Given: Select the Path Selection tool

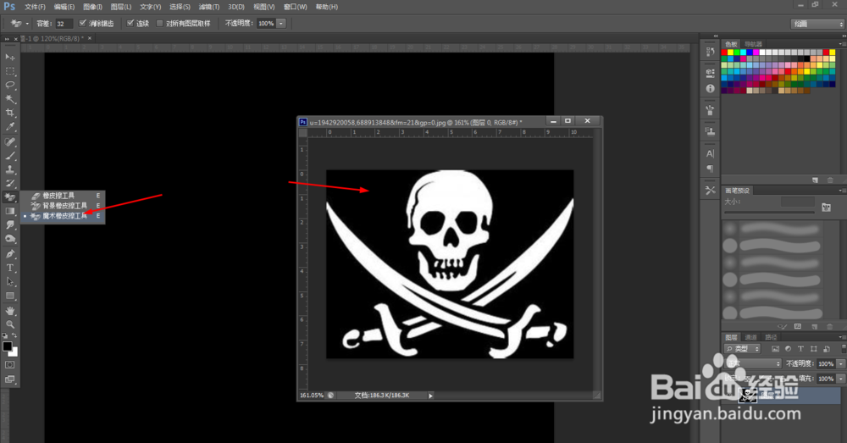Looking at the screenshot, I should coord(9,282).
